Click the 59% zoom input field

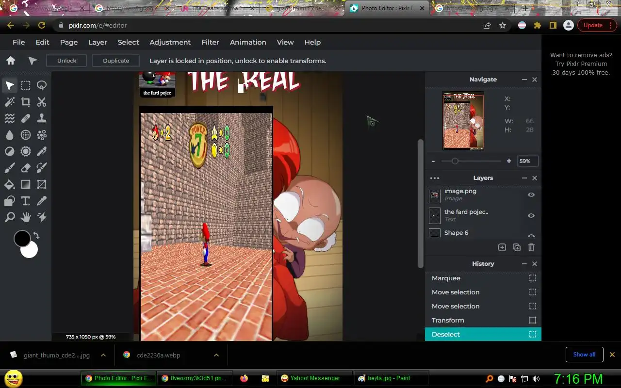point(527,161)
